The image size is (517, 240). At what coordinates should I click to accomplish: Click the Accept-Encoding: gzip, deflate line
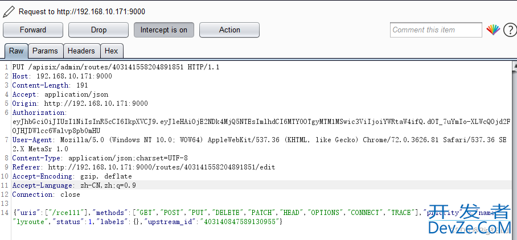[72, 176]
